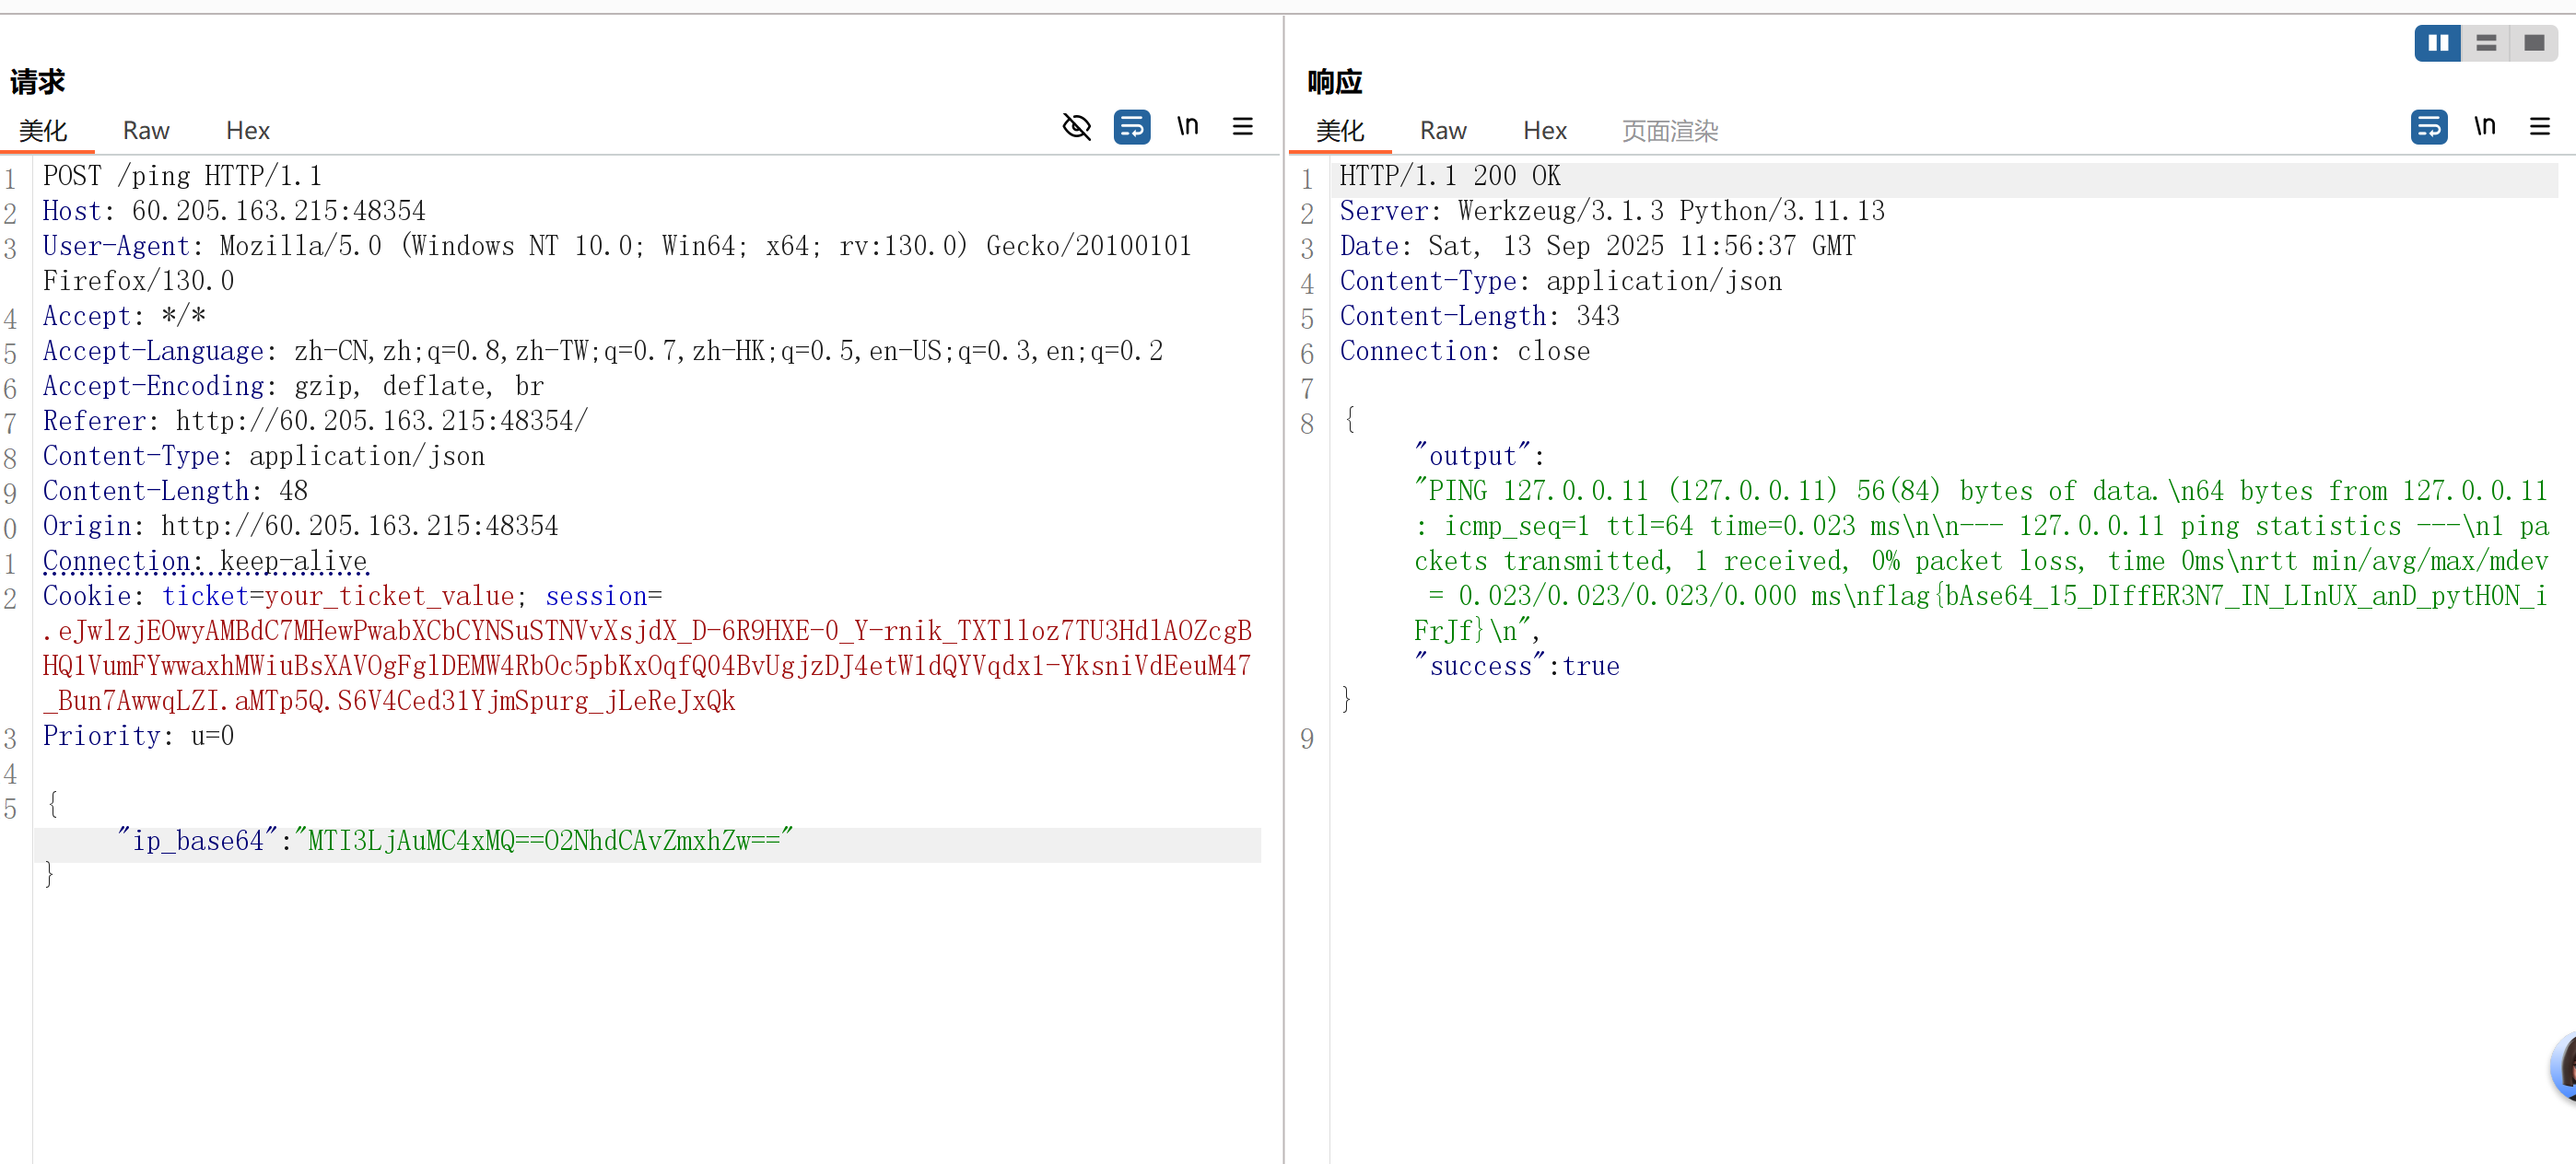The width and height of the screenshot is (2576, 1164).
Task: Switch request view to Hex tab
Action: tap(247, 131)
